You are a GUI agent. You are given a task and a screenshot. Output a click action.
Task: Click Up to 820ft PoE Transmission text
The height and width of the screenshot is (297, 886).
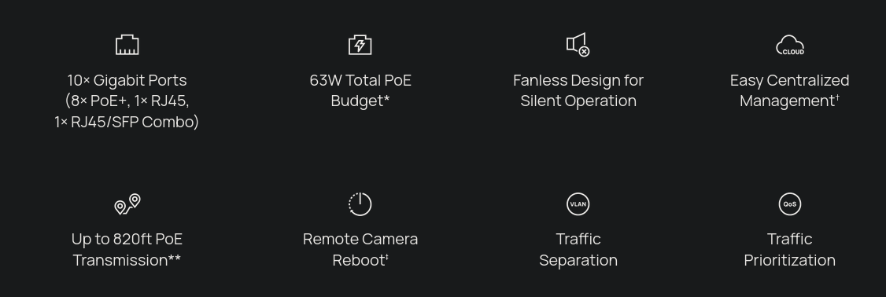tap(127, 250)
